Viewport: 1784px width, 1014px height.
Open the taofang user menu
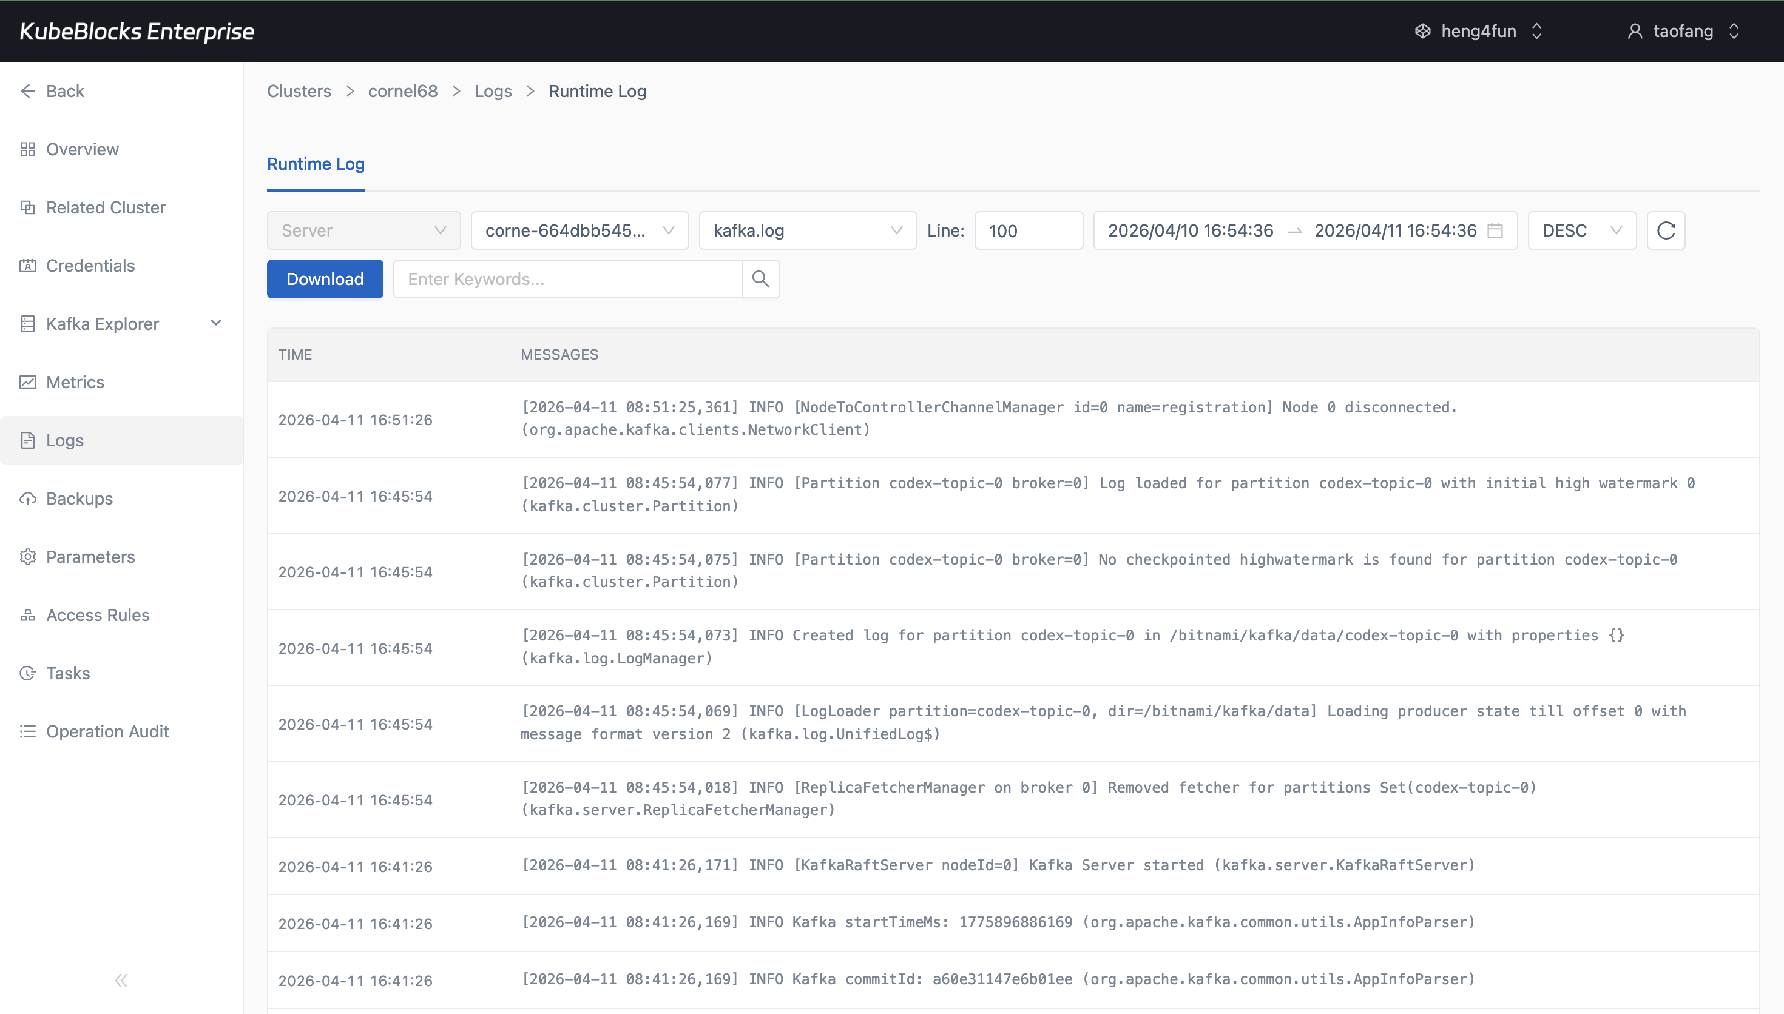[1684, 32]
